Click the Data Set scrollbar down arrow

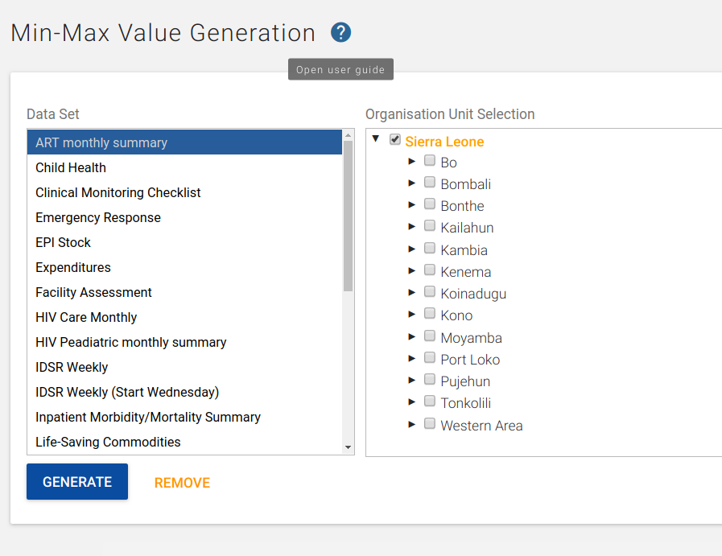348,447
